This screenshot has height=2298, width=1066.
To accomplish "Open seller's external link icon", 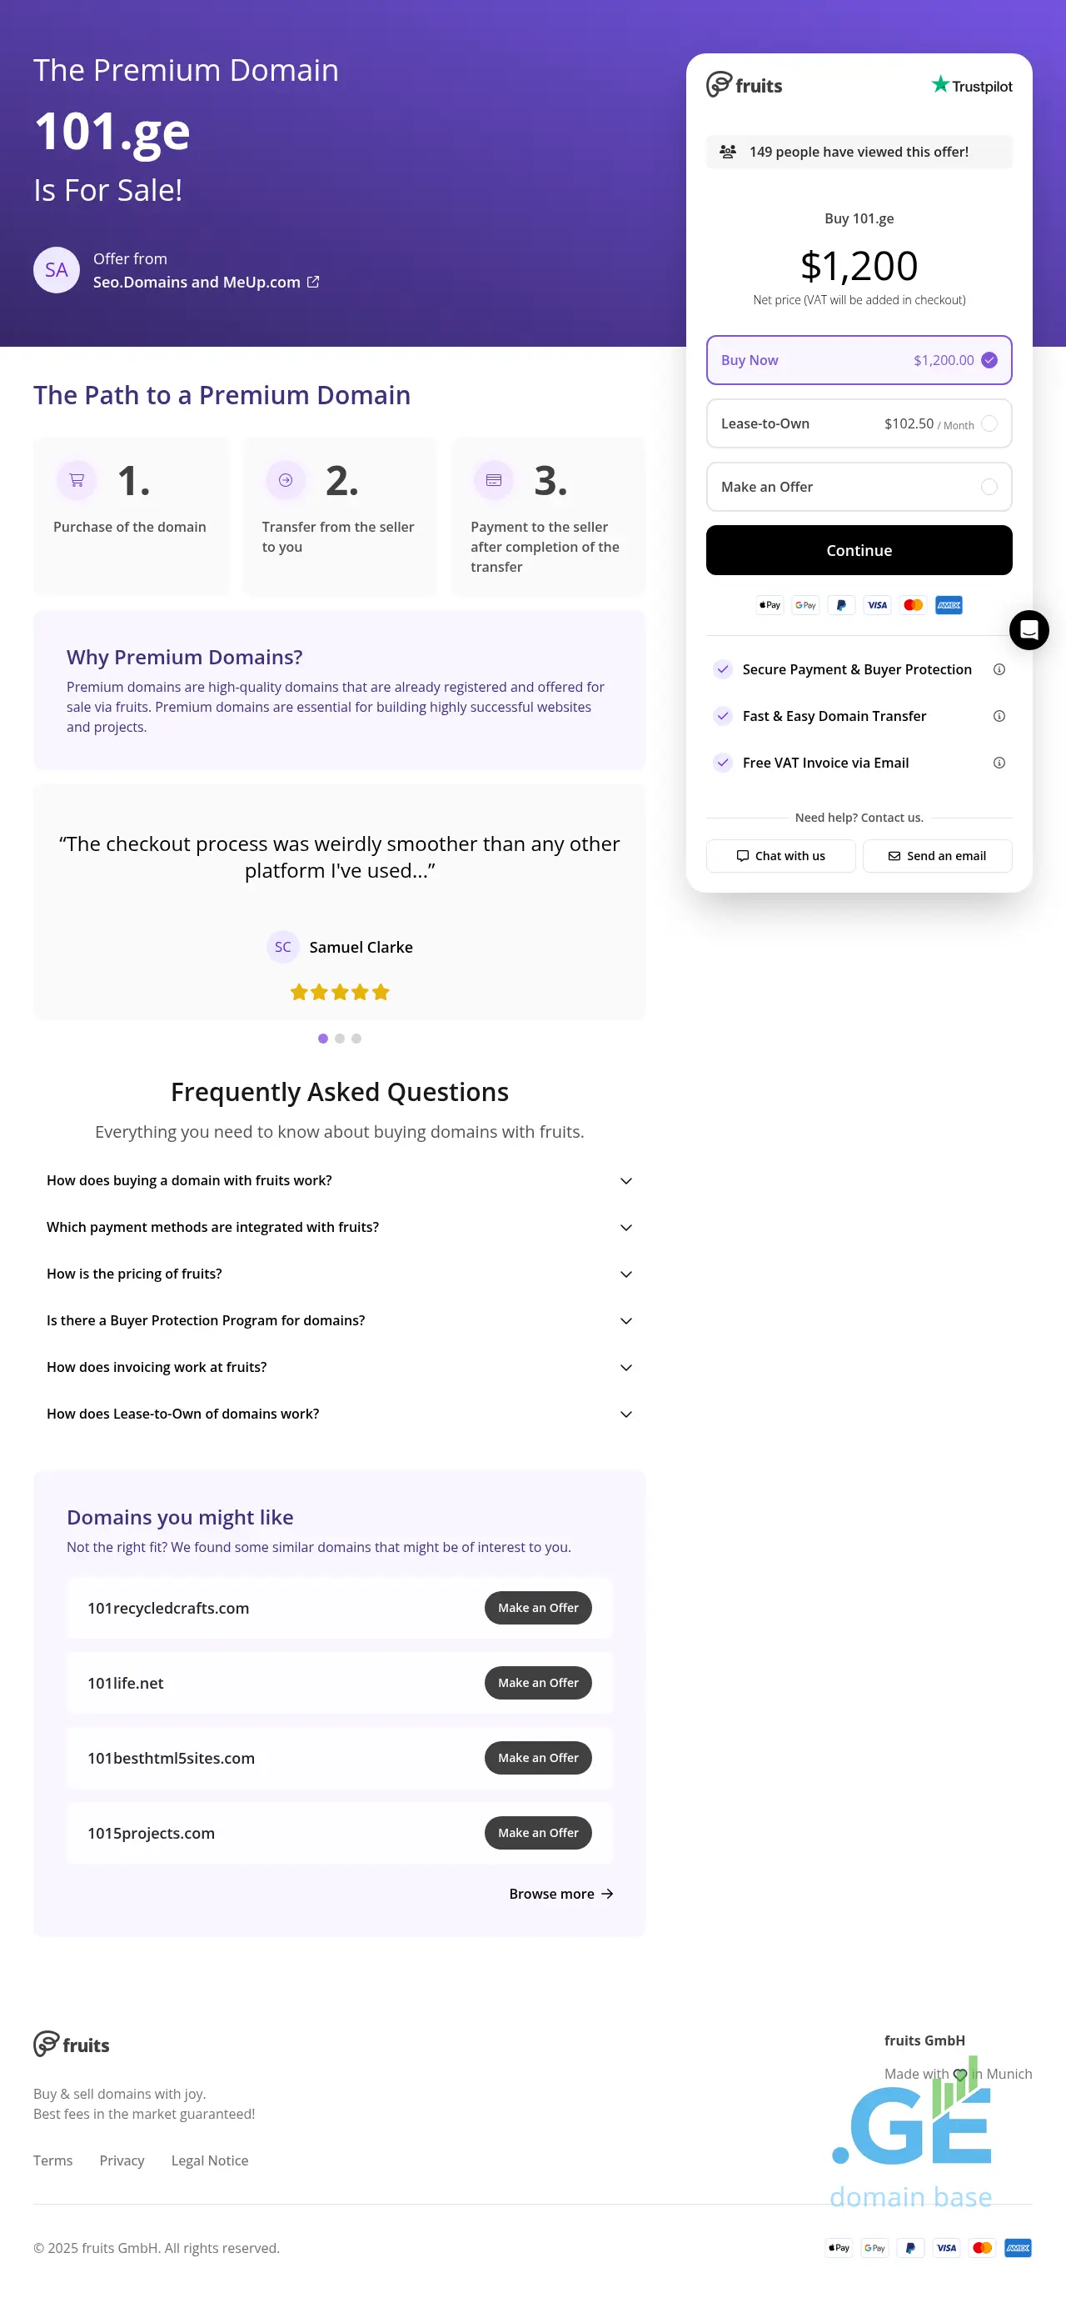I will pos(313,282).
